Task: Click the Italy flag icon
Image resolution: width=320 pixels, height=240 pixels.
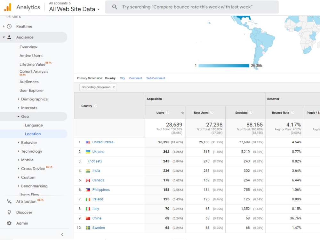Action: [88, 209]
